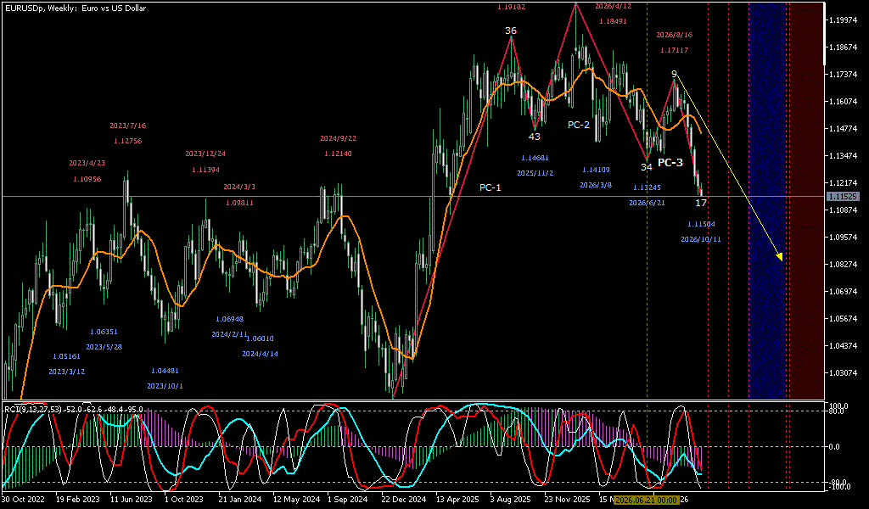Select the low price label 1.05161
Viewport: 869px width, 509px height.
66,356
